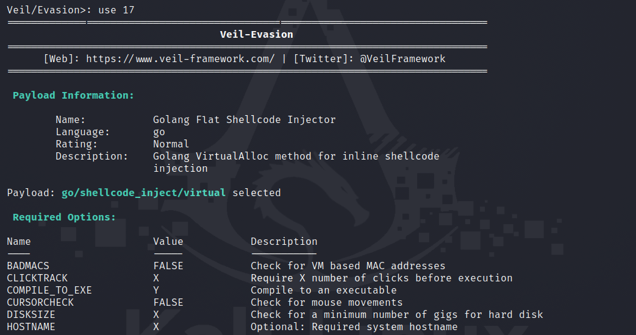The image size is (636, 335).
Task: Click the Golang Flat Shellcode Injector name
Action: [244, 120]
